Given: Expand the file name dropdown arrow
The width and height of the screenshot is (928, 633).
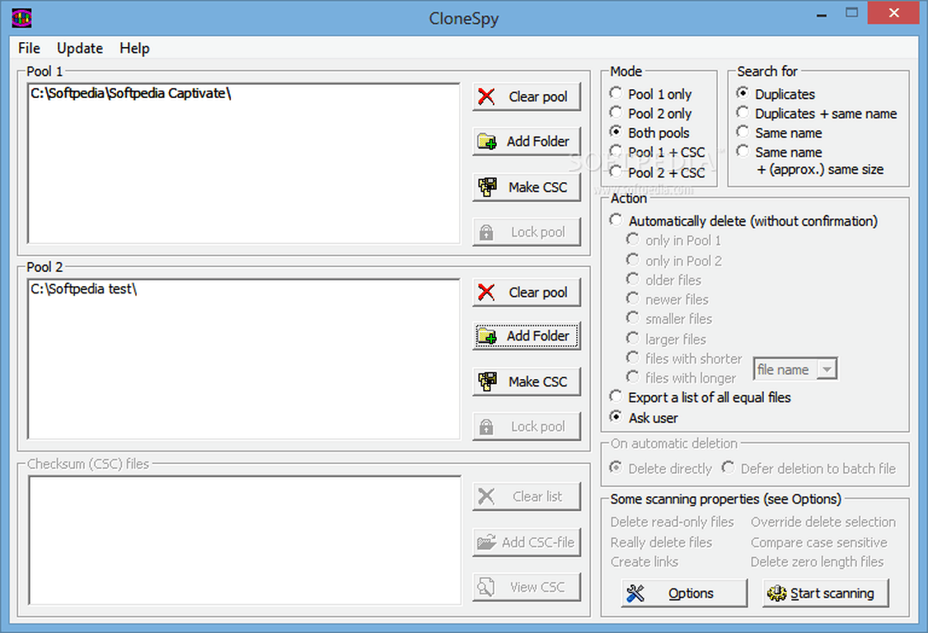Looking at the screenshot, I should 827,369.
